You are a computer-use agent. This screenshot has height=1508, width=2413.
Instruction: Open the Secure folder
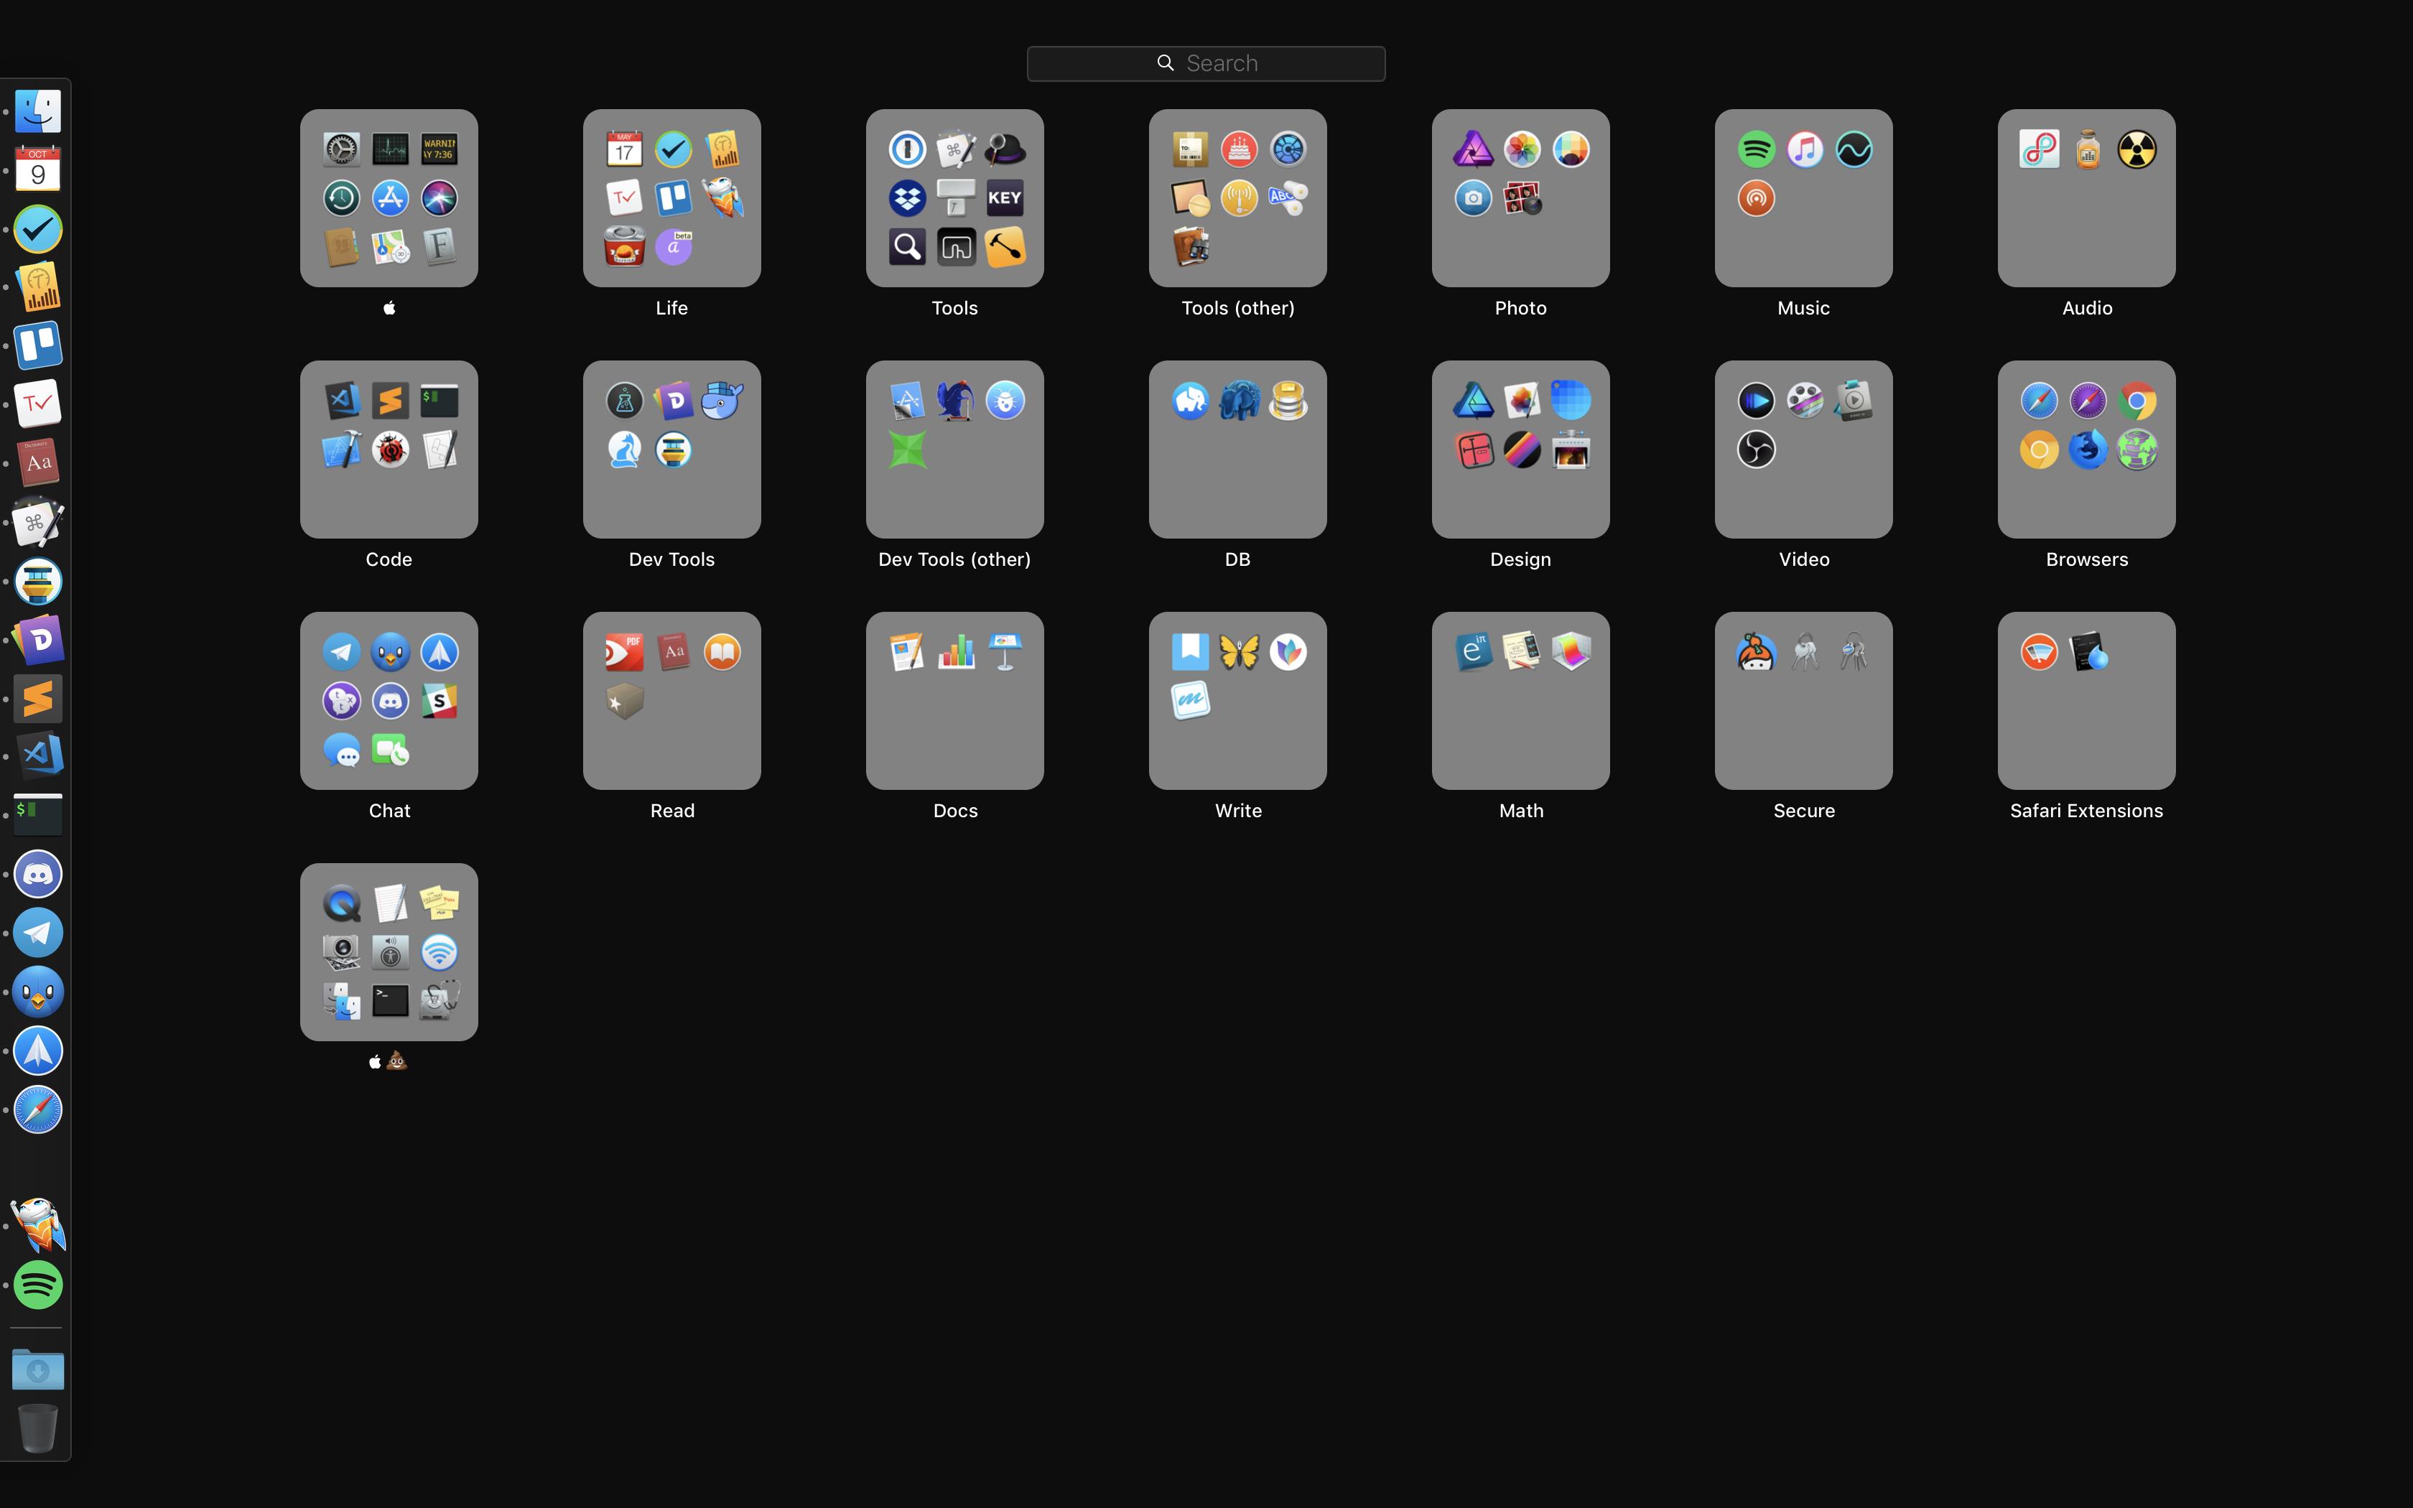[1803, 701]
